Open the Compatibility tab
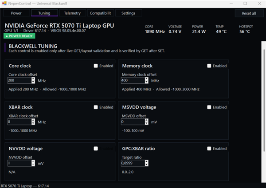 click(x=100, y=13)
